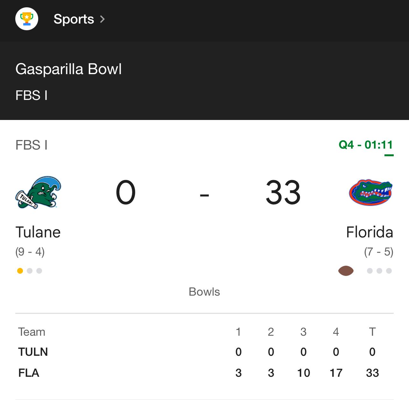Click the football possession icon
409x400 pixels.
click(x=346, y=271)
